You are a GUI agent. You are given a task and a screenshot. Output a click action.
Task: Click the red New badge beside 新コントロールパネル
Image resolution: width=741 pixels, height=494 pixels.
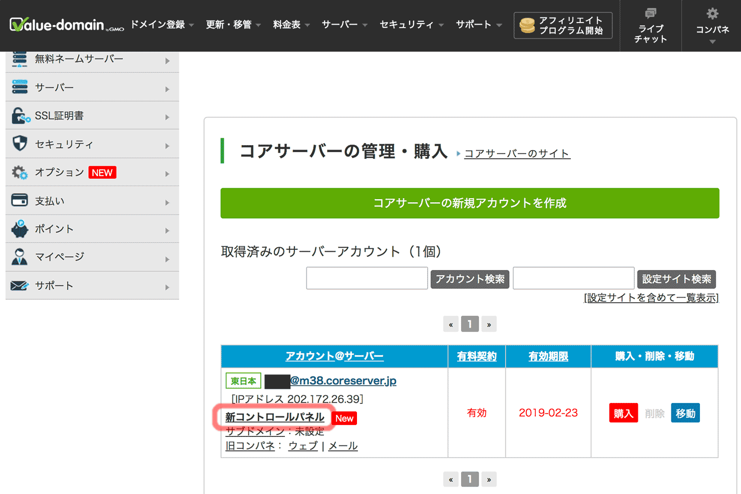[x=344, y=418]
